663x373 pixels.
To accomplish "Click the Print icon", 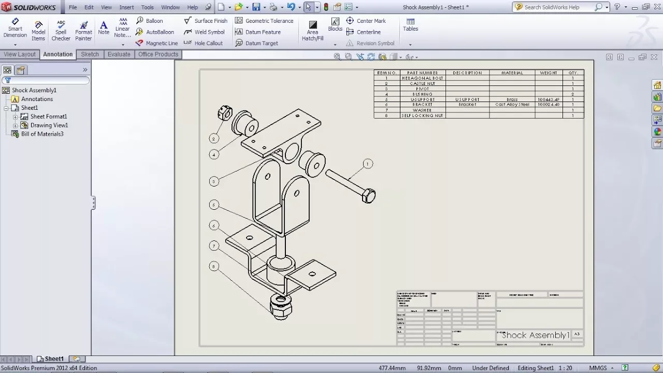I will tap(273, 7).
